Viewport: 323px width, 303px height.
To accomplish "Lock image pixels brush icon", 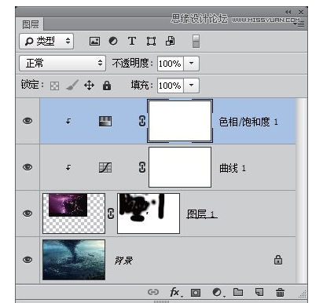I will click(x=72, y=86).
